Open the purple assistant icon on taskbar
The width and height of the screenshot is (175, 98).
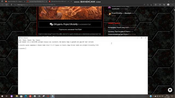[x=12, y=96]
